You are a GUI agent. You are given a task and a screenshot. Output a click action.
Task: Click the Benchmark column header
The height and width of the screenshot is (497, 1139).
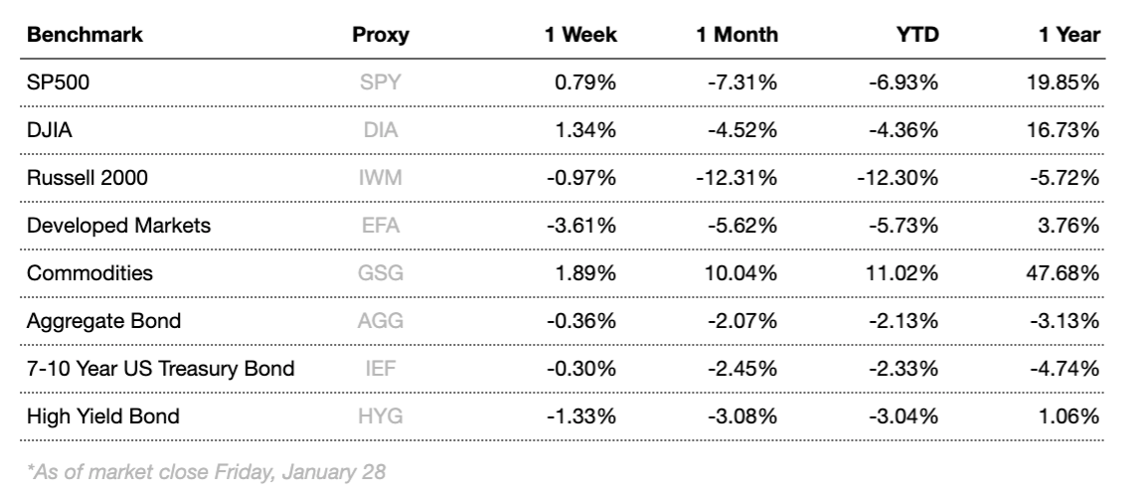[84, 35]
